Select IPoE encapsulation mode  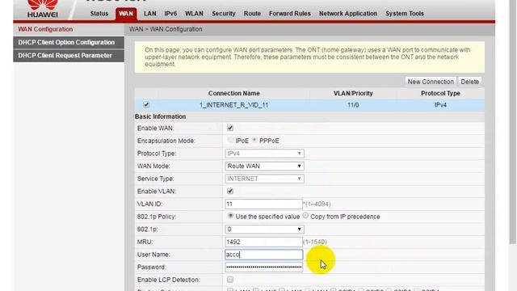[230, 140]
